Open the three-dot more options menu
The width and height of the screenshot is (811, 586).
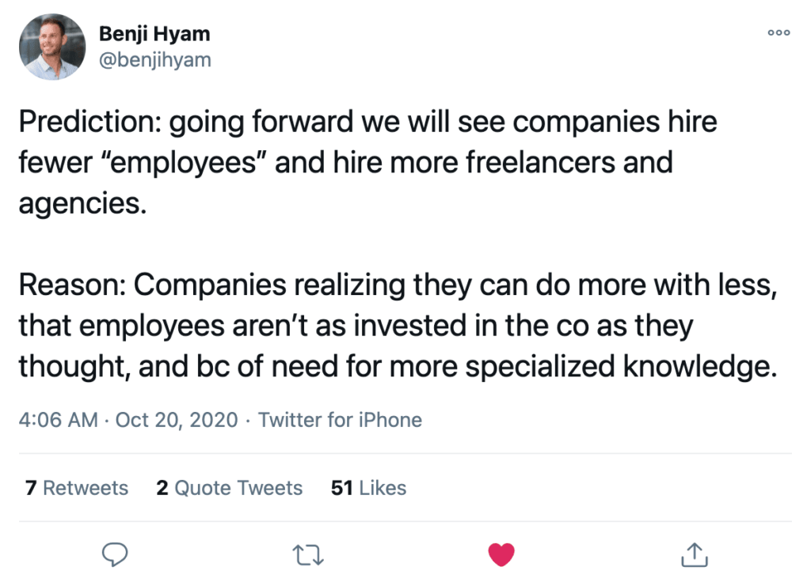(779, 32)
